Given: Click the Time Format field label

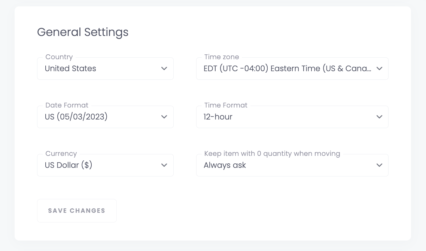Looking at the screenshot, I should [226, 105].
